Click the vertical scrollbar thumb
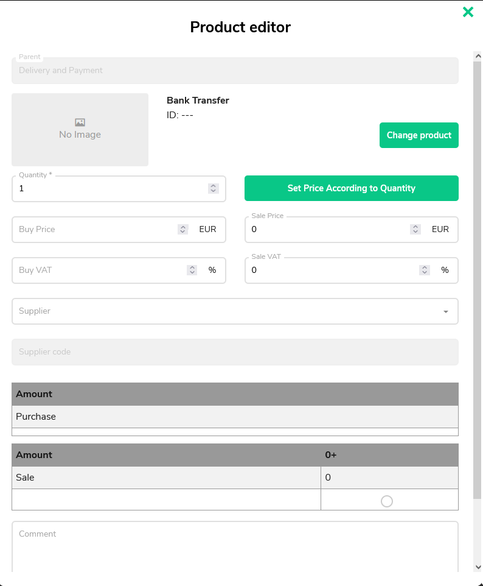The width and height of the screenshot is (483, 586). coord(478,280)
